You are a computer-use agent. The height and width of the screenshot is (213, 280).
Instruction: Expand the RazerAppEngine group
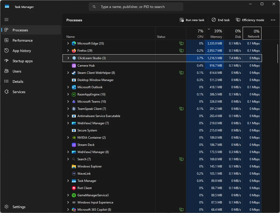coord(68,94)
